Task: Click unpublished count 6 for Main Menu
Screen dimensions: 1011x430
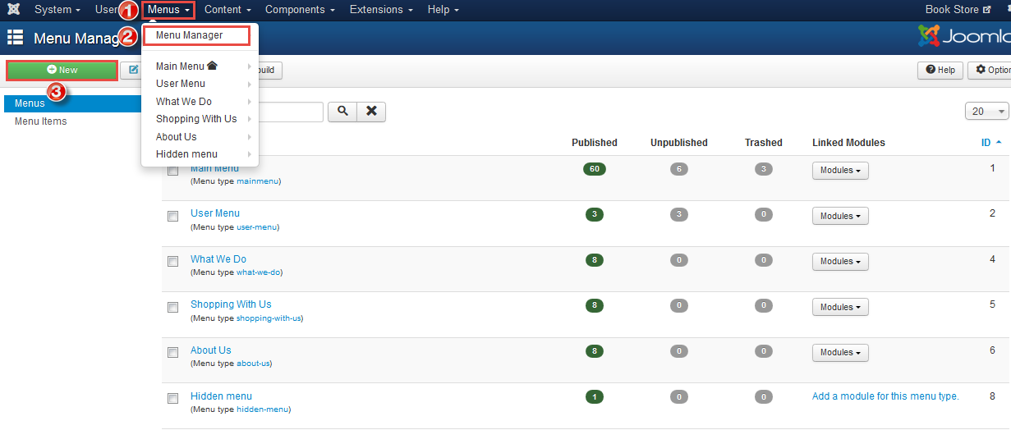Action: coord(678,169)
